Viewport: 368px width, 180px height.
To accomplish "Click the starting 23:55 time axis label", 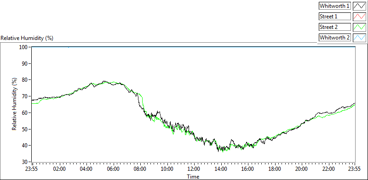I will (x=32, y=169).
